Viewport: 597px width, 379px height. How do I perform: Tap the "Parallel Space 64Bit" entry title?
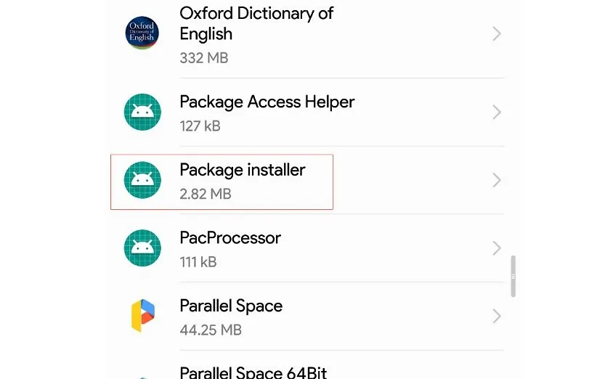253,372
